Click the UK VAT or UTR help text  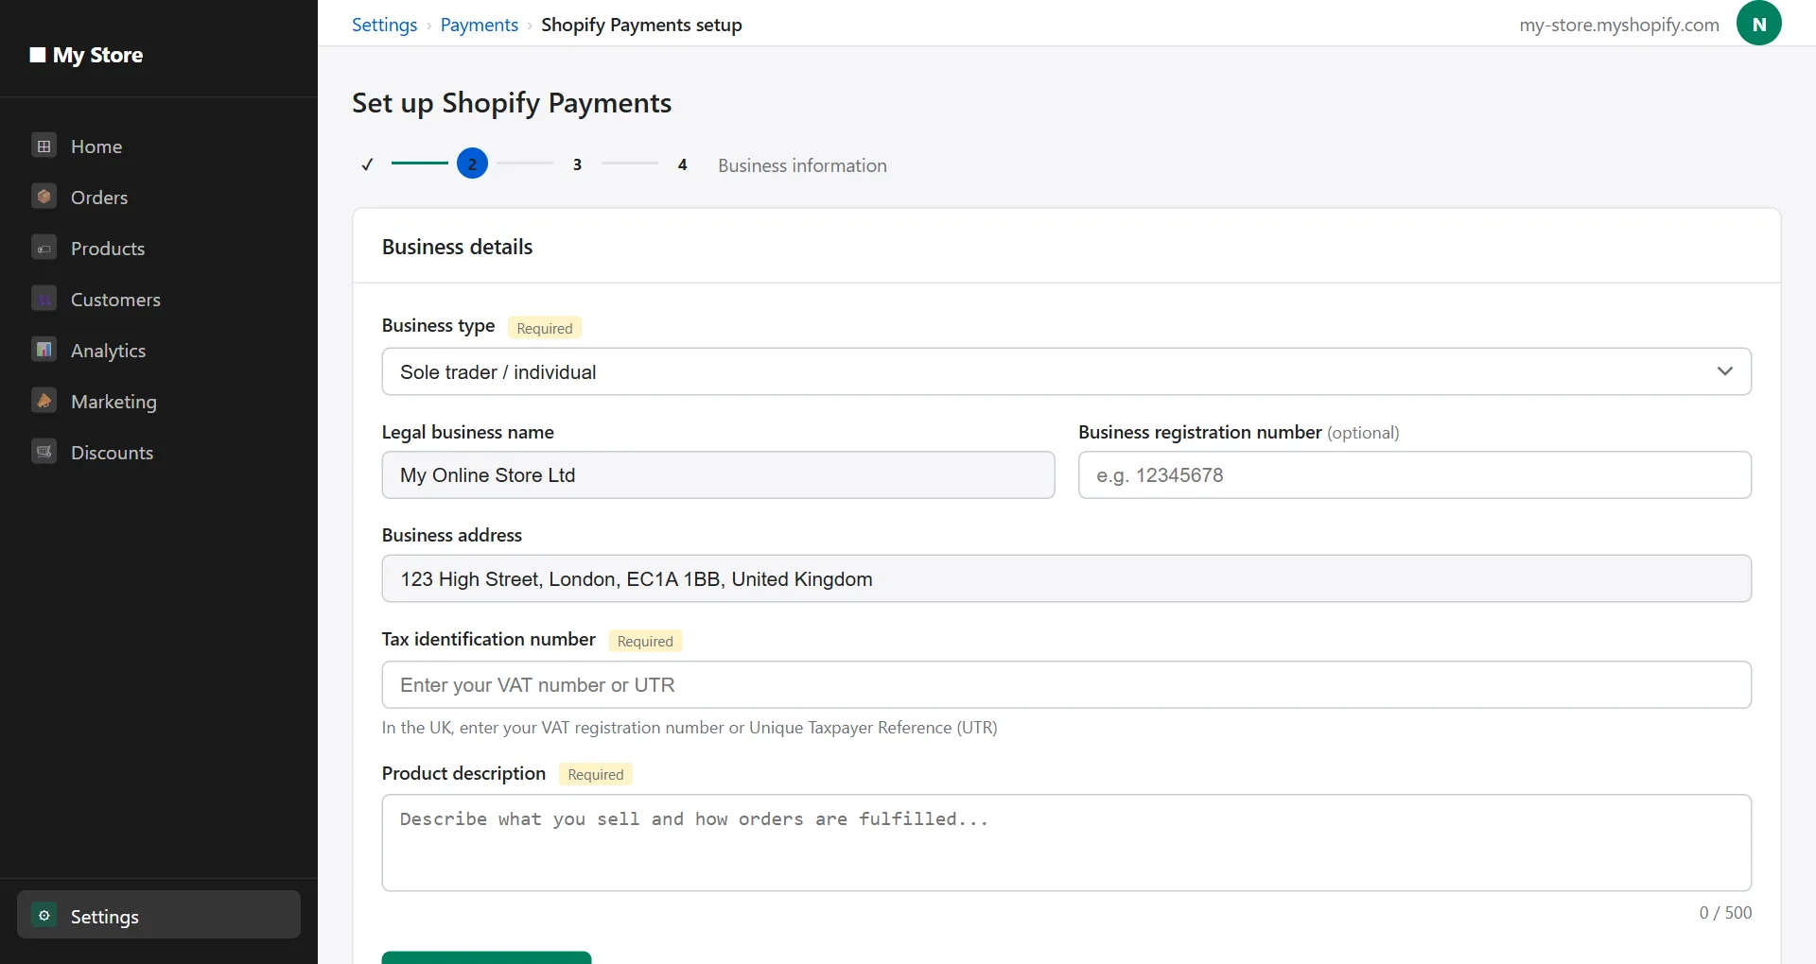tap(690, 728)
